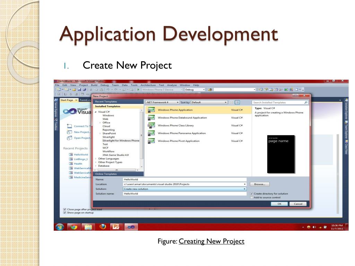Select Silverlight for Windows Phone tree item
Viewport: 355px width, 266px height.
121,141
